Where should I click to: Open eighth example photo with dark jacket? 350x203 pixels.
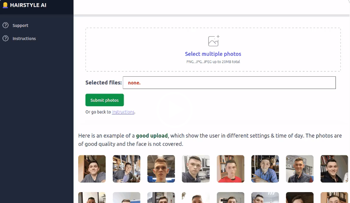[335, 169]
